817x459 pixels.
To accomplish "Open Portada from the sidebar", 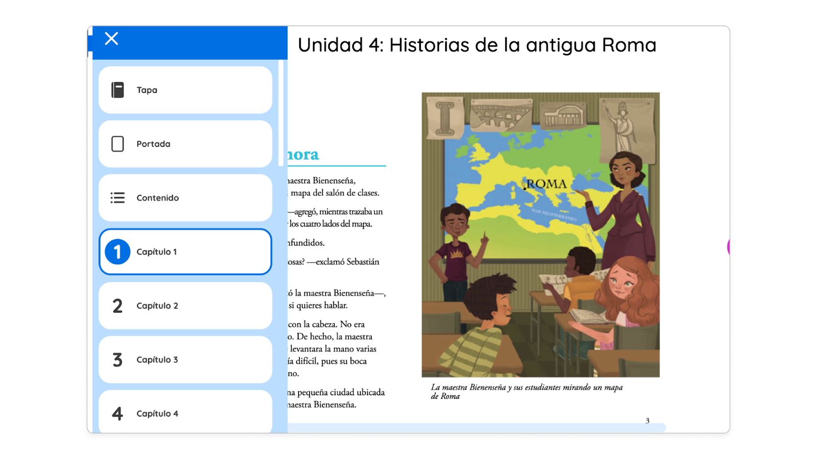I will [185, 144].
